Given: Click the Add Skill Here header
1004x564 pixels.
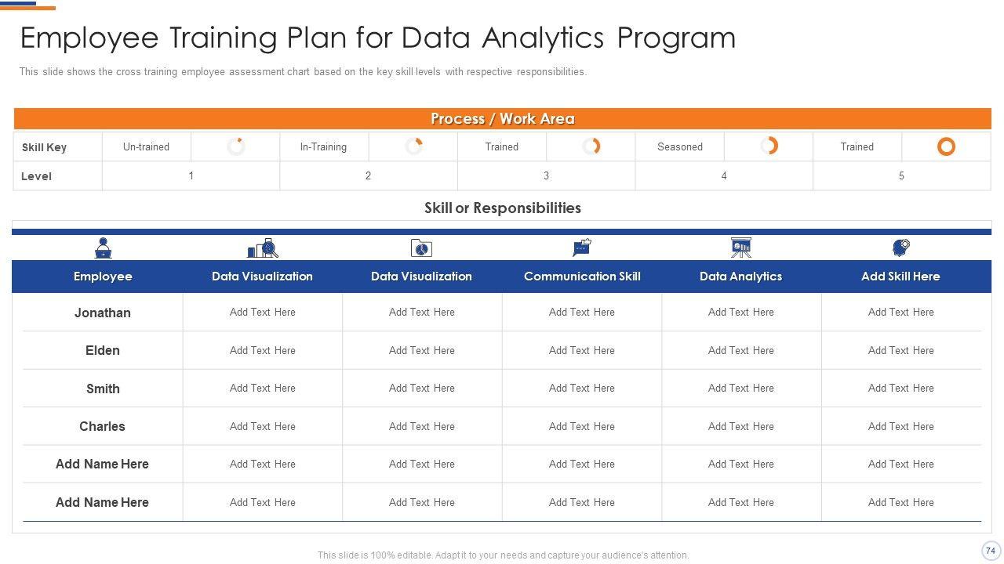Looking at the screenshot, I should pyautogui.click(x=900, y=277).
